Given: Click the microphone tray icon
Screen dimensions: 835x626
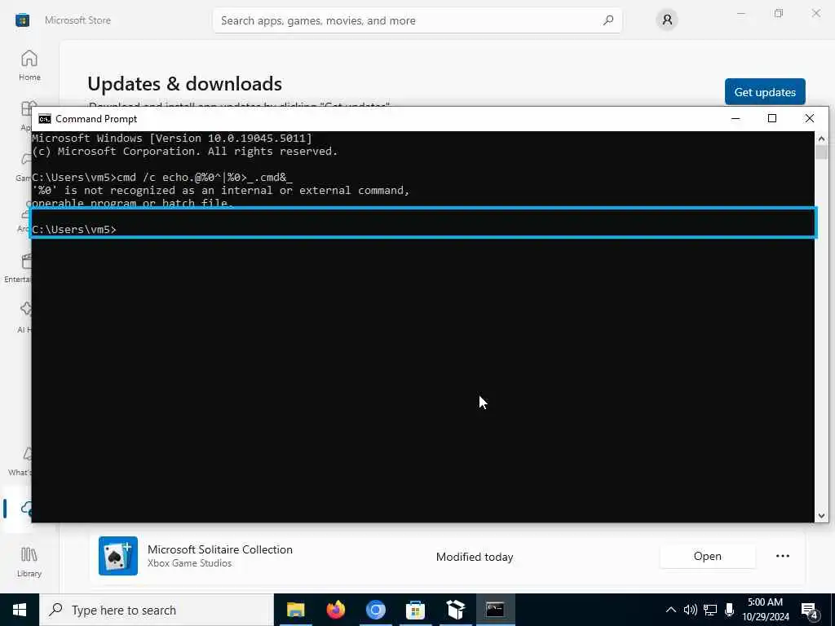Looking at the screenshot, I should (730, 610).
